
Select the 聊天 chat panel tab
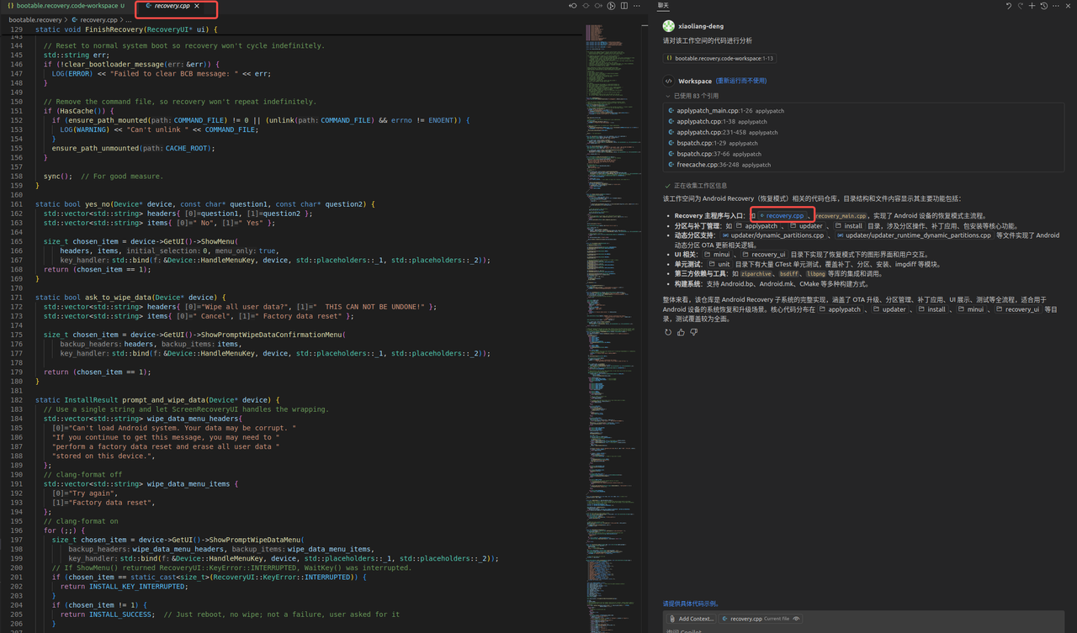click(664, 6)
